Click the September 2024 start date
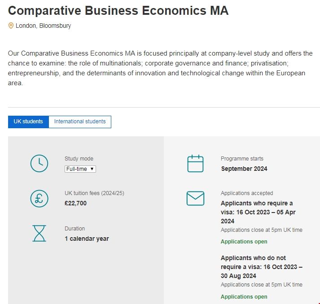 (244, 169)
